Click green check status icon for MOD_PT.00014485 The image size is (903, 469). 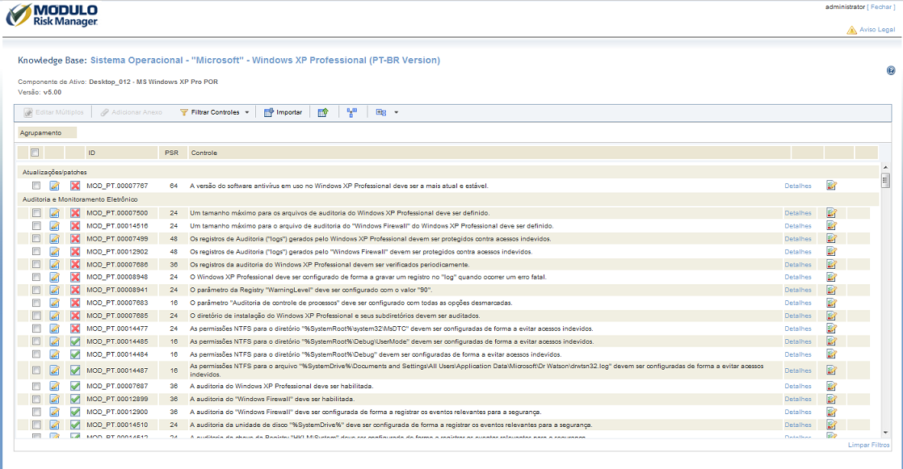tap(75, 341)
